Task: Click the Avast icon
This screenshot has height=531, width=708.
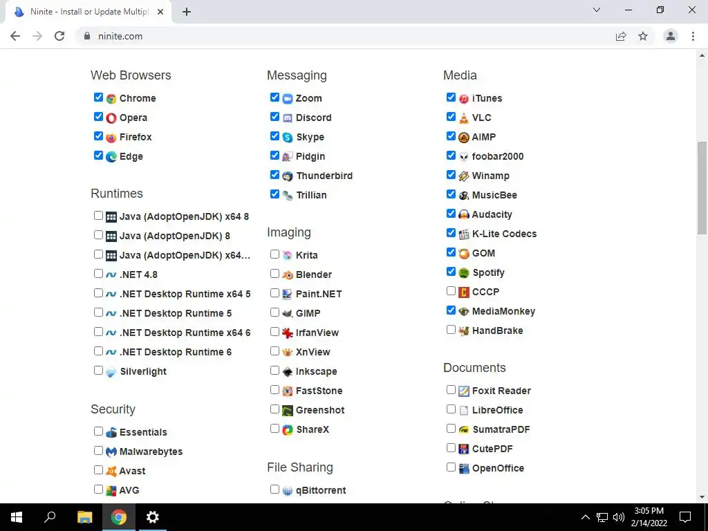Action: coord(111,471)
